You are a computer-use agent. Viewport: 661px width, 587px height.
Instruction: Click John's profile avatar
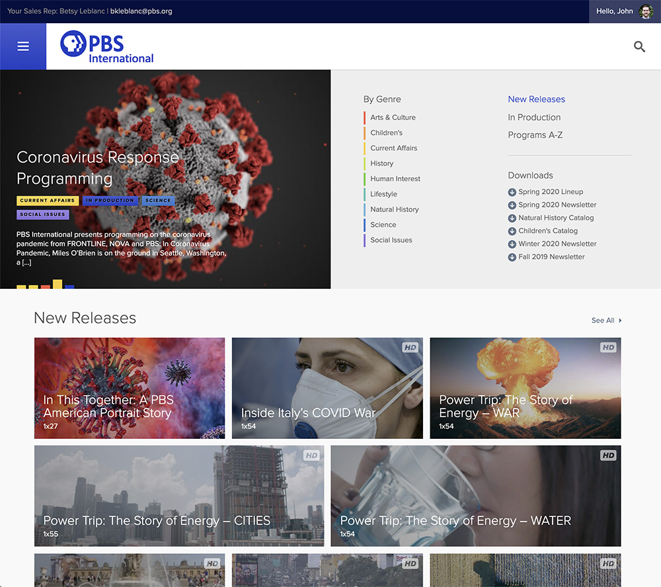646,11
